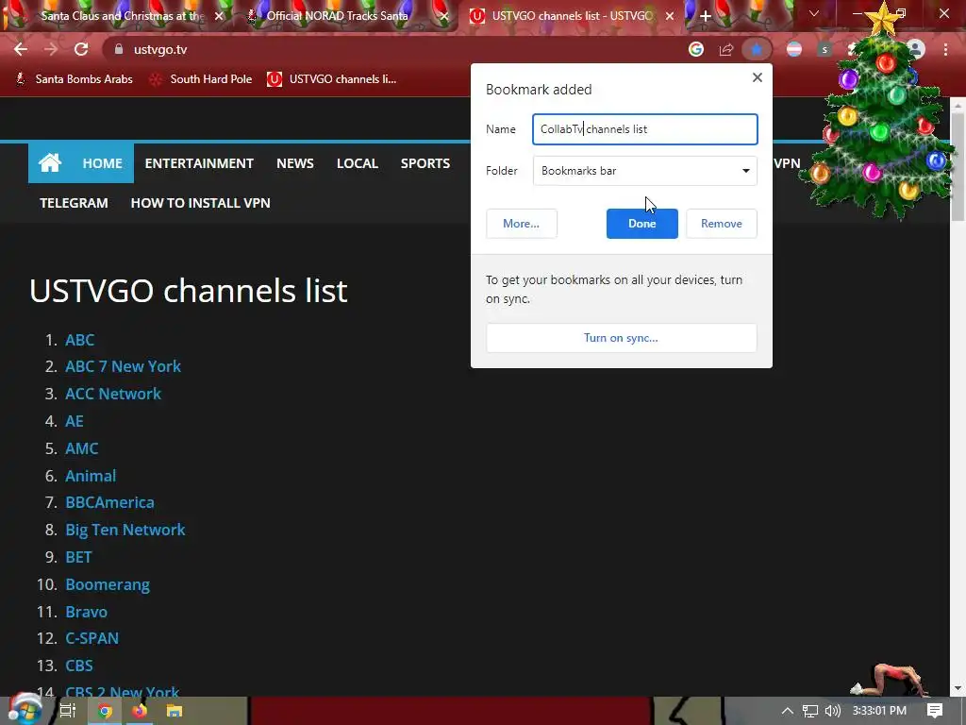Open the volume tray icon
The width and height of the screenshot is (966, 725).
pyautogui.click(x=832, y=711)
